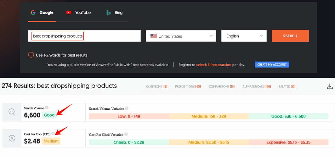Click the unlock 3 free searches link
Viewport: 335px width, 158px height.
(x=214, y=65)
